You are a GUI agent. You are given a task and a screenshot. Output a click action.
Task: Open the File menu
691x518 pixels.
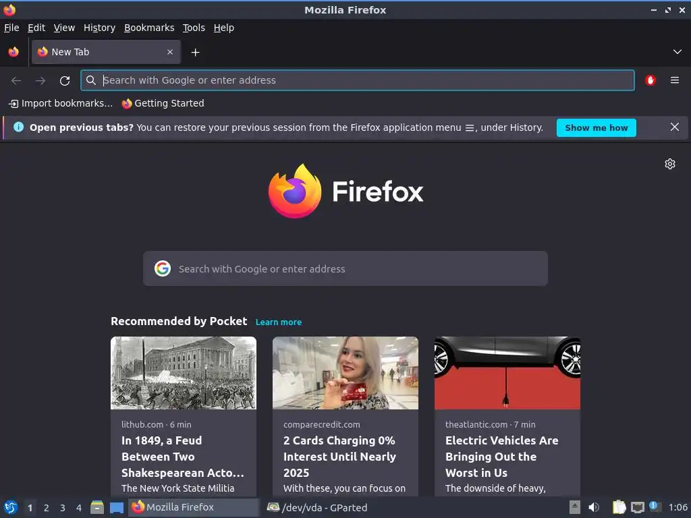click(x=11, y=28)
